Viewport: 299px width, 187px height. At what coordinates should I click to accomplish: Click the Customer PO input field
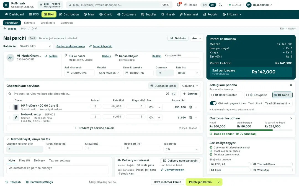pyautogui.click(x=183, y=60)
